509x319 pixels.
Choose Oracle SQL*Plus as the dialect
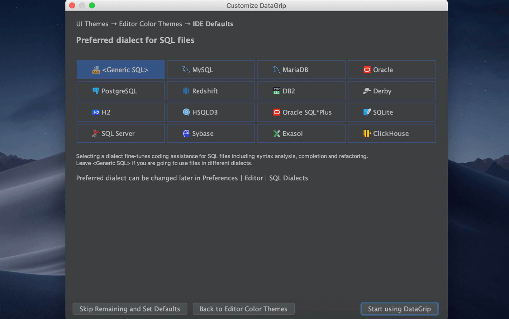301,112
